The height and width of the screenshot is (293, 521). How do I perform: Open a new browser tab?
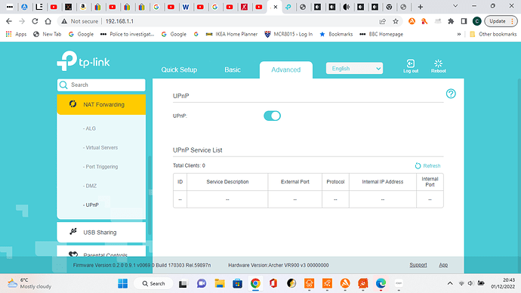421,7
